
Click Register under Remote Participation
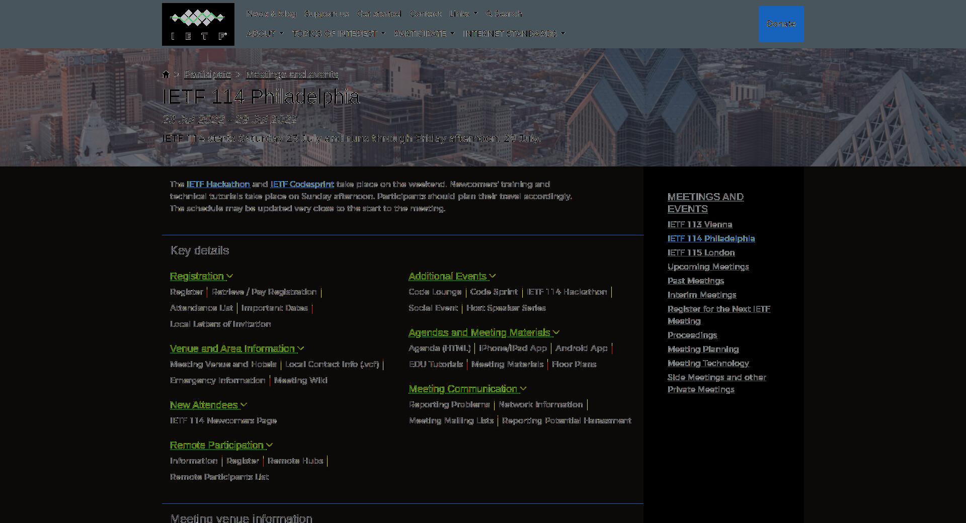(x=243, y=461)
